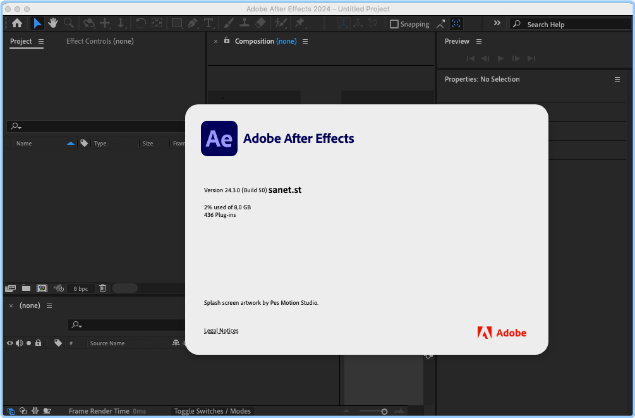
Task: Click the Search Help field
Action: coord(570,24)
